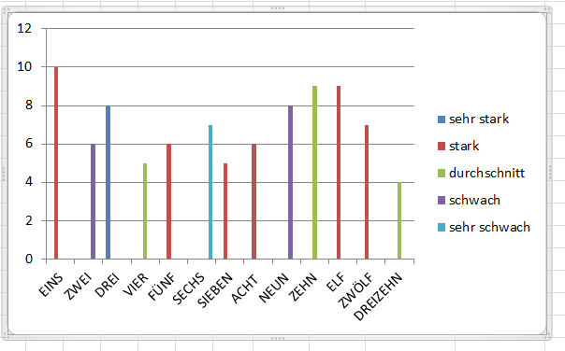
Task: Grab the top-center chart resize handle
Action: click(278, 8)
